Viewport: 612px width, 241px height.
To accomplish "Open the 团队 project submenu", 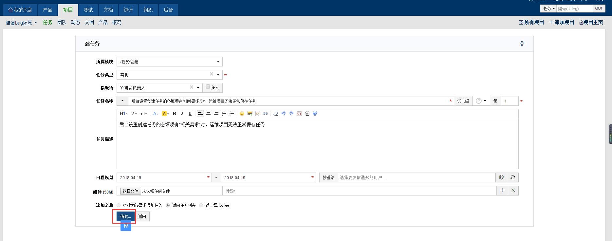I will pos(62,22).
